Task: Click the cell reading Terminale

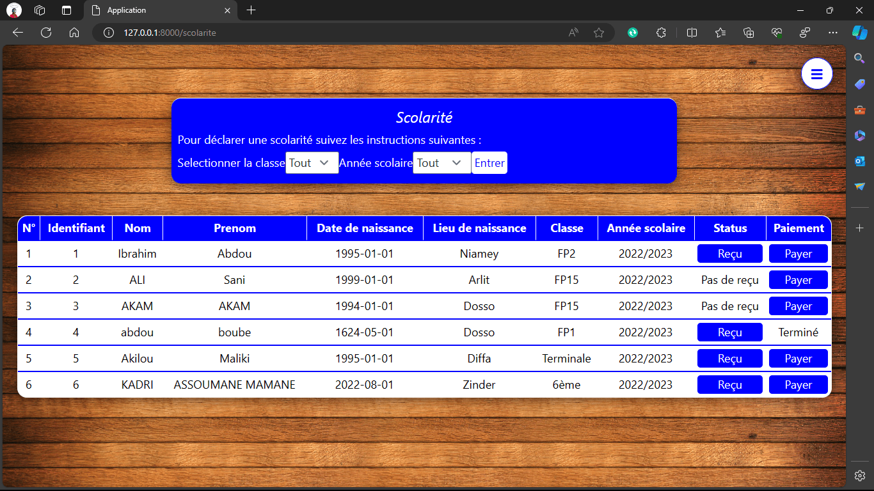Action: tap(567, 359)
